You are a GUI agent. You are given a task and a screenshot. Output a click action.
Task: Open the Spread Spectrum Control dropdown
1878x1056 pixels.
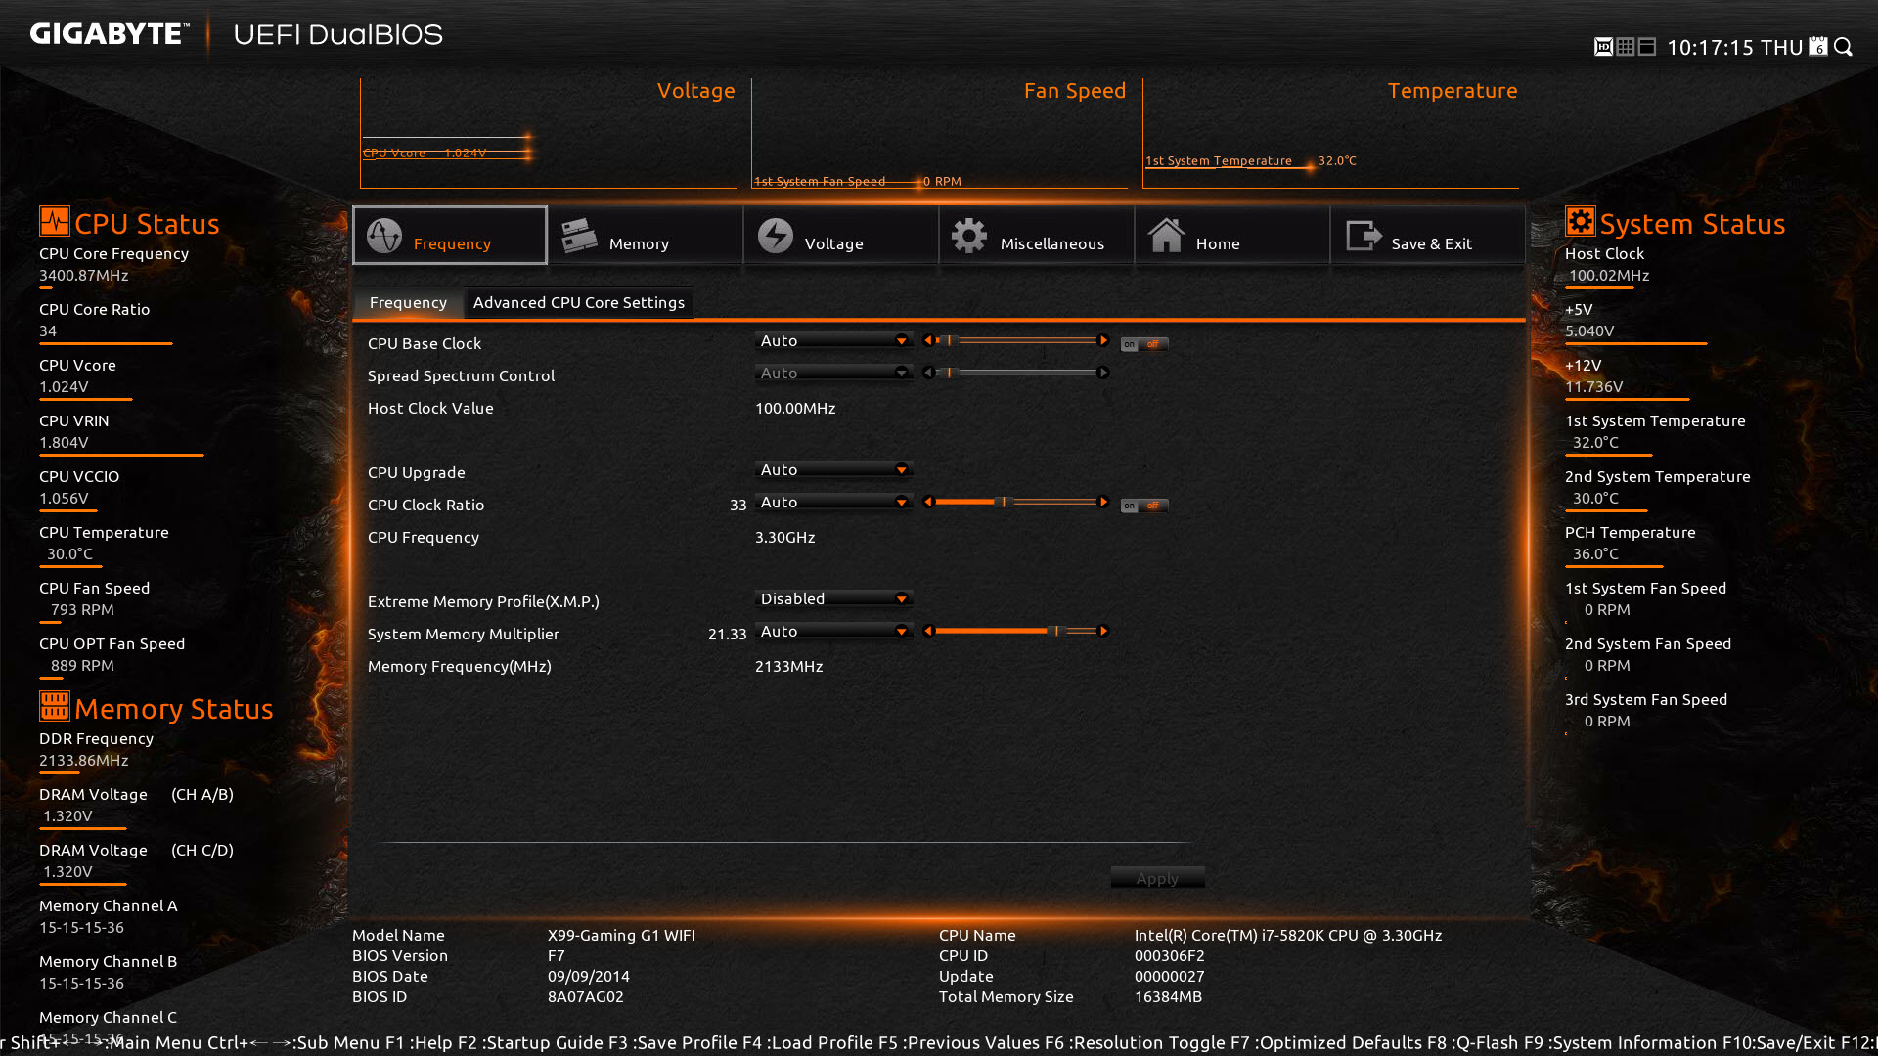pos(833,373)
